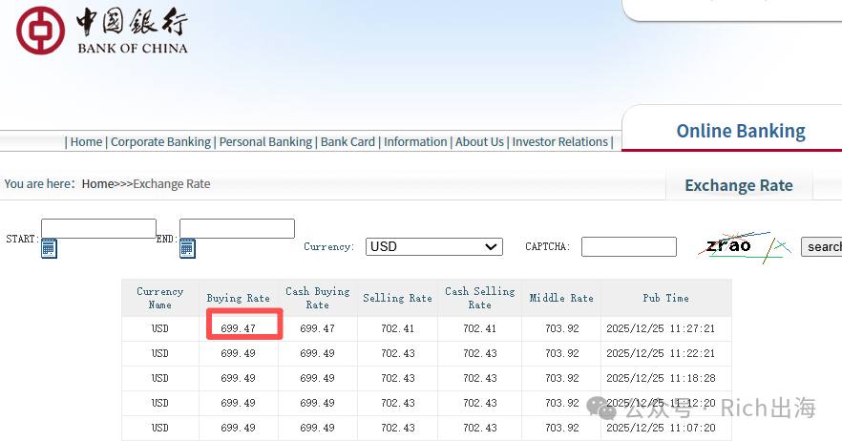Click Exchange Rate breadcrumb text
Viewport: 842px width, 441px height.
171,183
